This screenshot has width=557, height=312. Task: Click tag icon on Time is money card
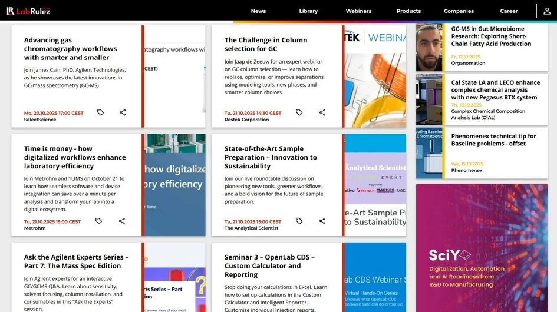[x=98, y=221]
